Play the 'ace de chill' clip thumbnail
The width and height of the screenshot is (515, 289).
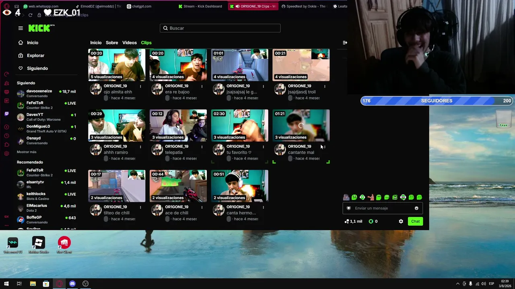pyautogui.click(x=178, y=186)
